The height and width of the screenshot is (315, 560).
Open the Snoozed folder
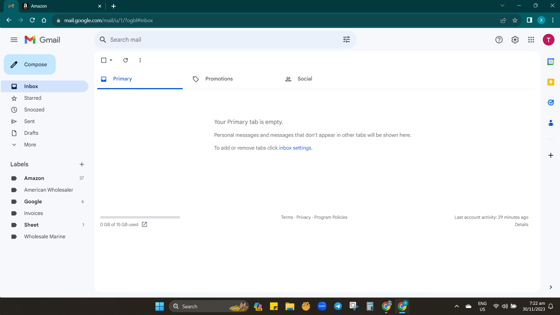point(45,110)
